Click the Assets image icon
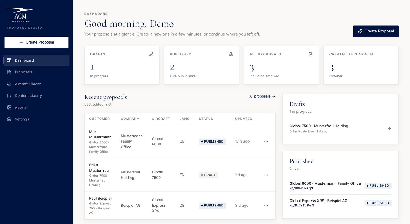This screenshot has height=224, width=410. [9, 107]
